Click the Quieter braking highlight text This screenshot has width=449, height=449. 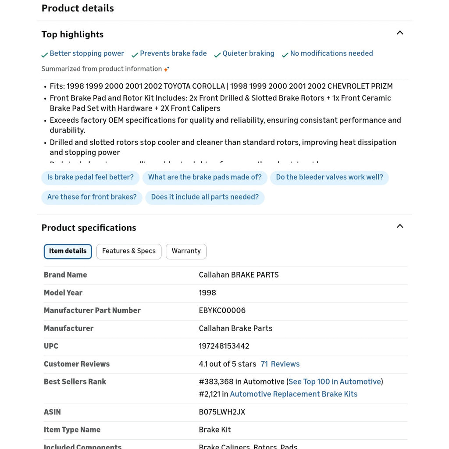click(248, 53)
